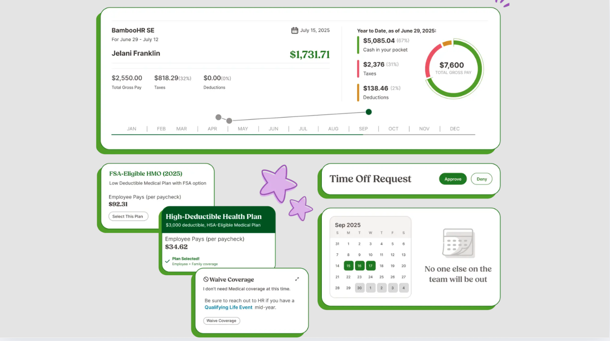Click the Time Off Request heading

(371, 179)
